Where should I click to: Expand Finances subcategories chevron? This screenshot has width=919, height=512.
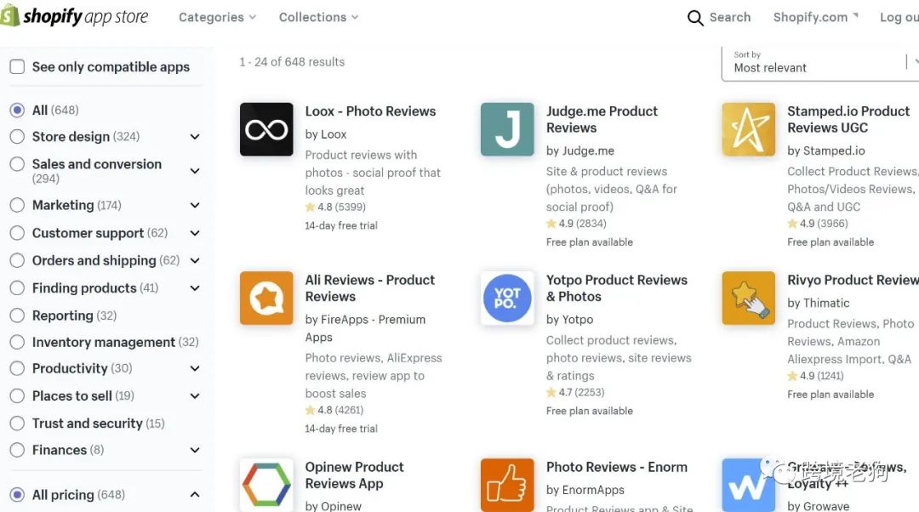click(195, 450)
